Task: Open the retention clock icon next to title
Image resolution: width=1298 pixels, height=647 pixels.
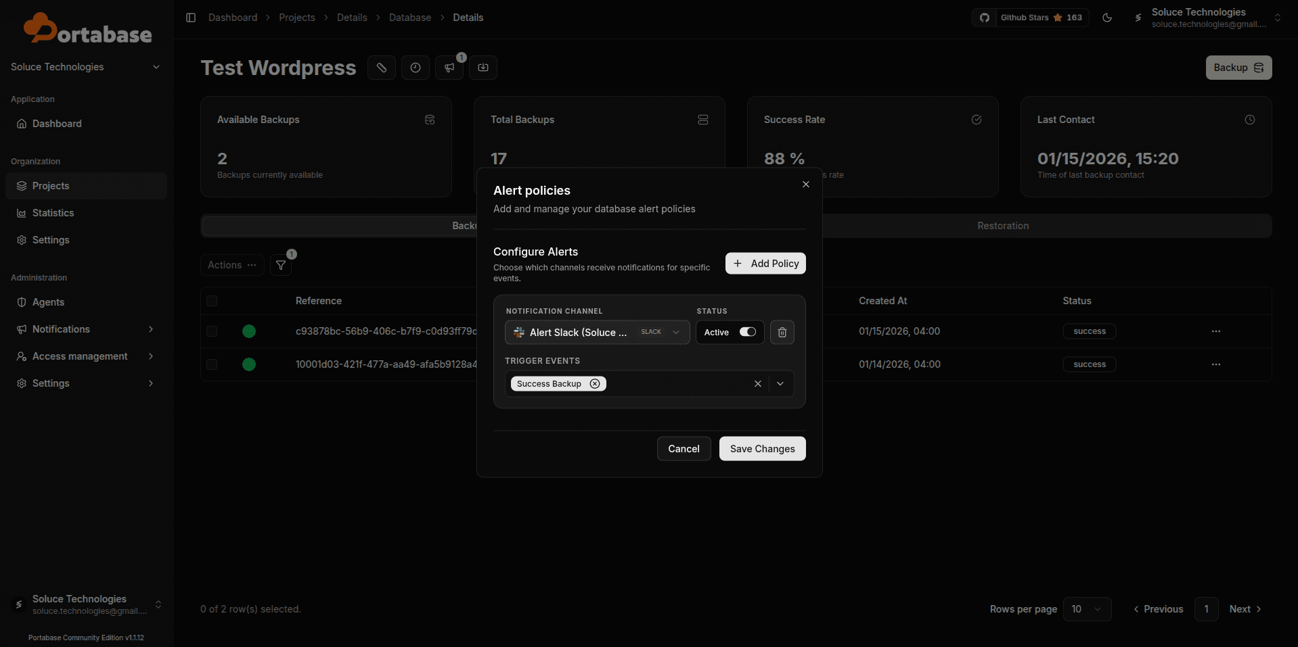Action: 416,68
